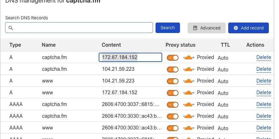Screen dimensions: 279x139
Task: Switch off proxy for first AAAA captcha.fm record
Action: tap(173, 105)
